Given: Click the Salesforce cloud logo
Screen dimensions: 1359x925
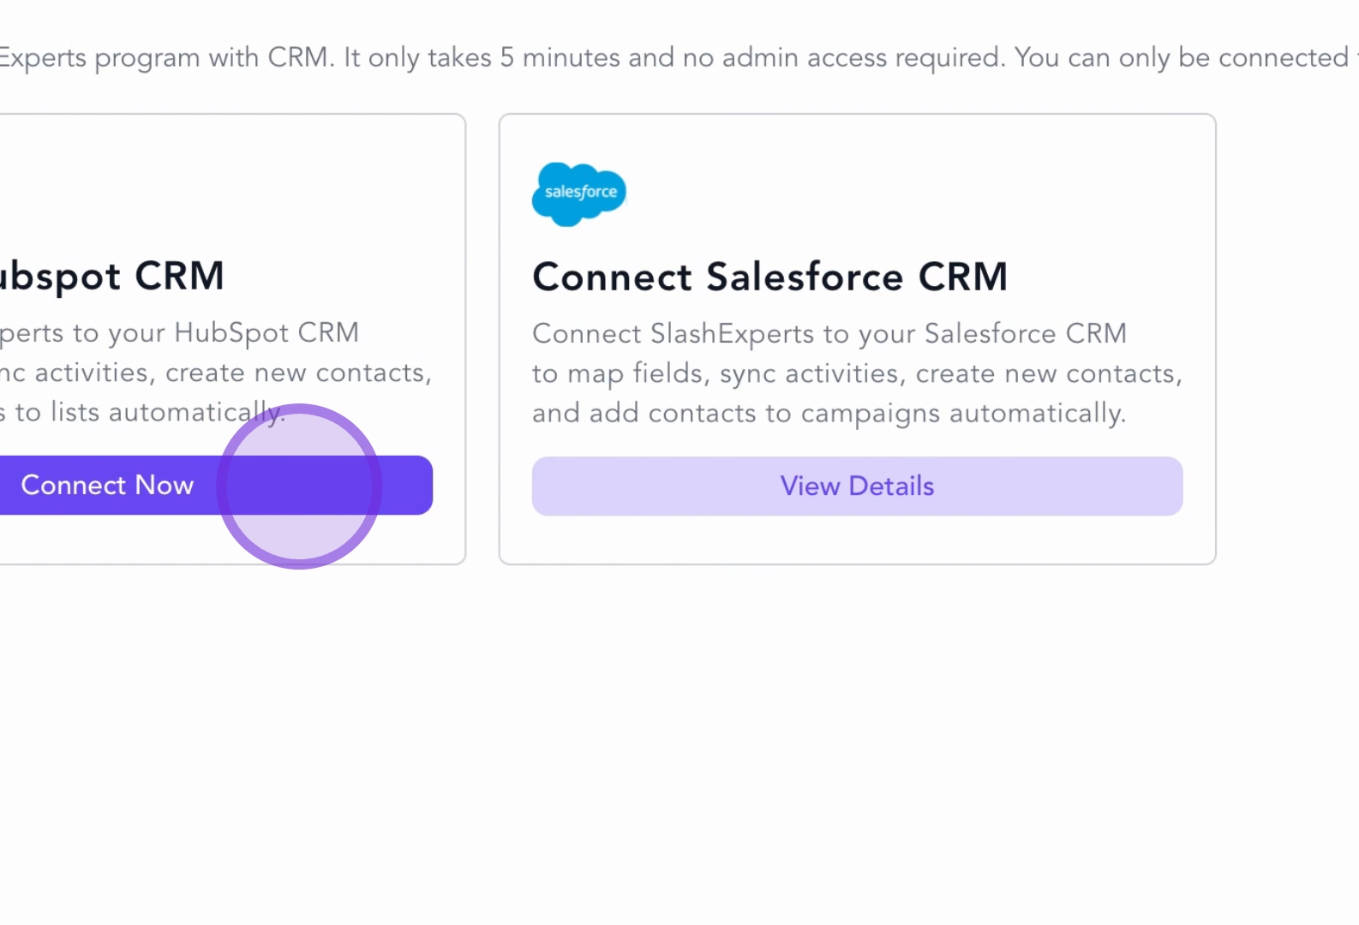Looking at the screenshot, I should [579, 194].
